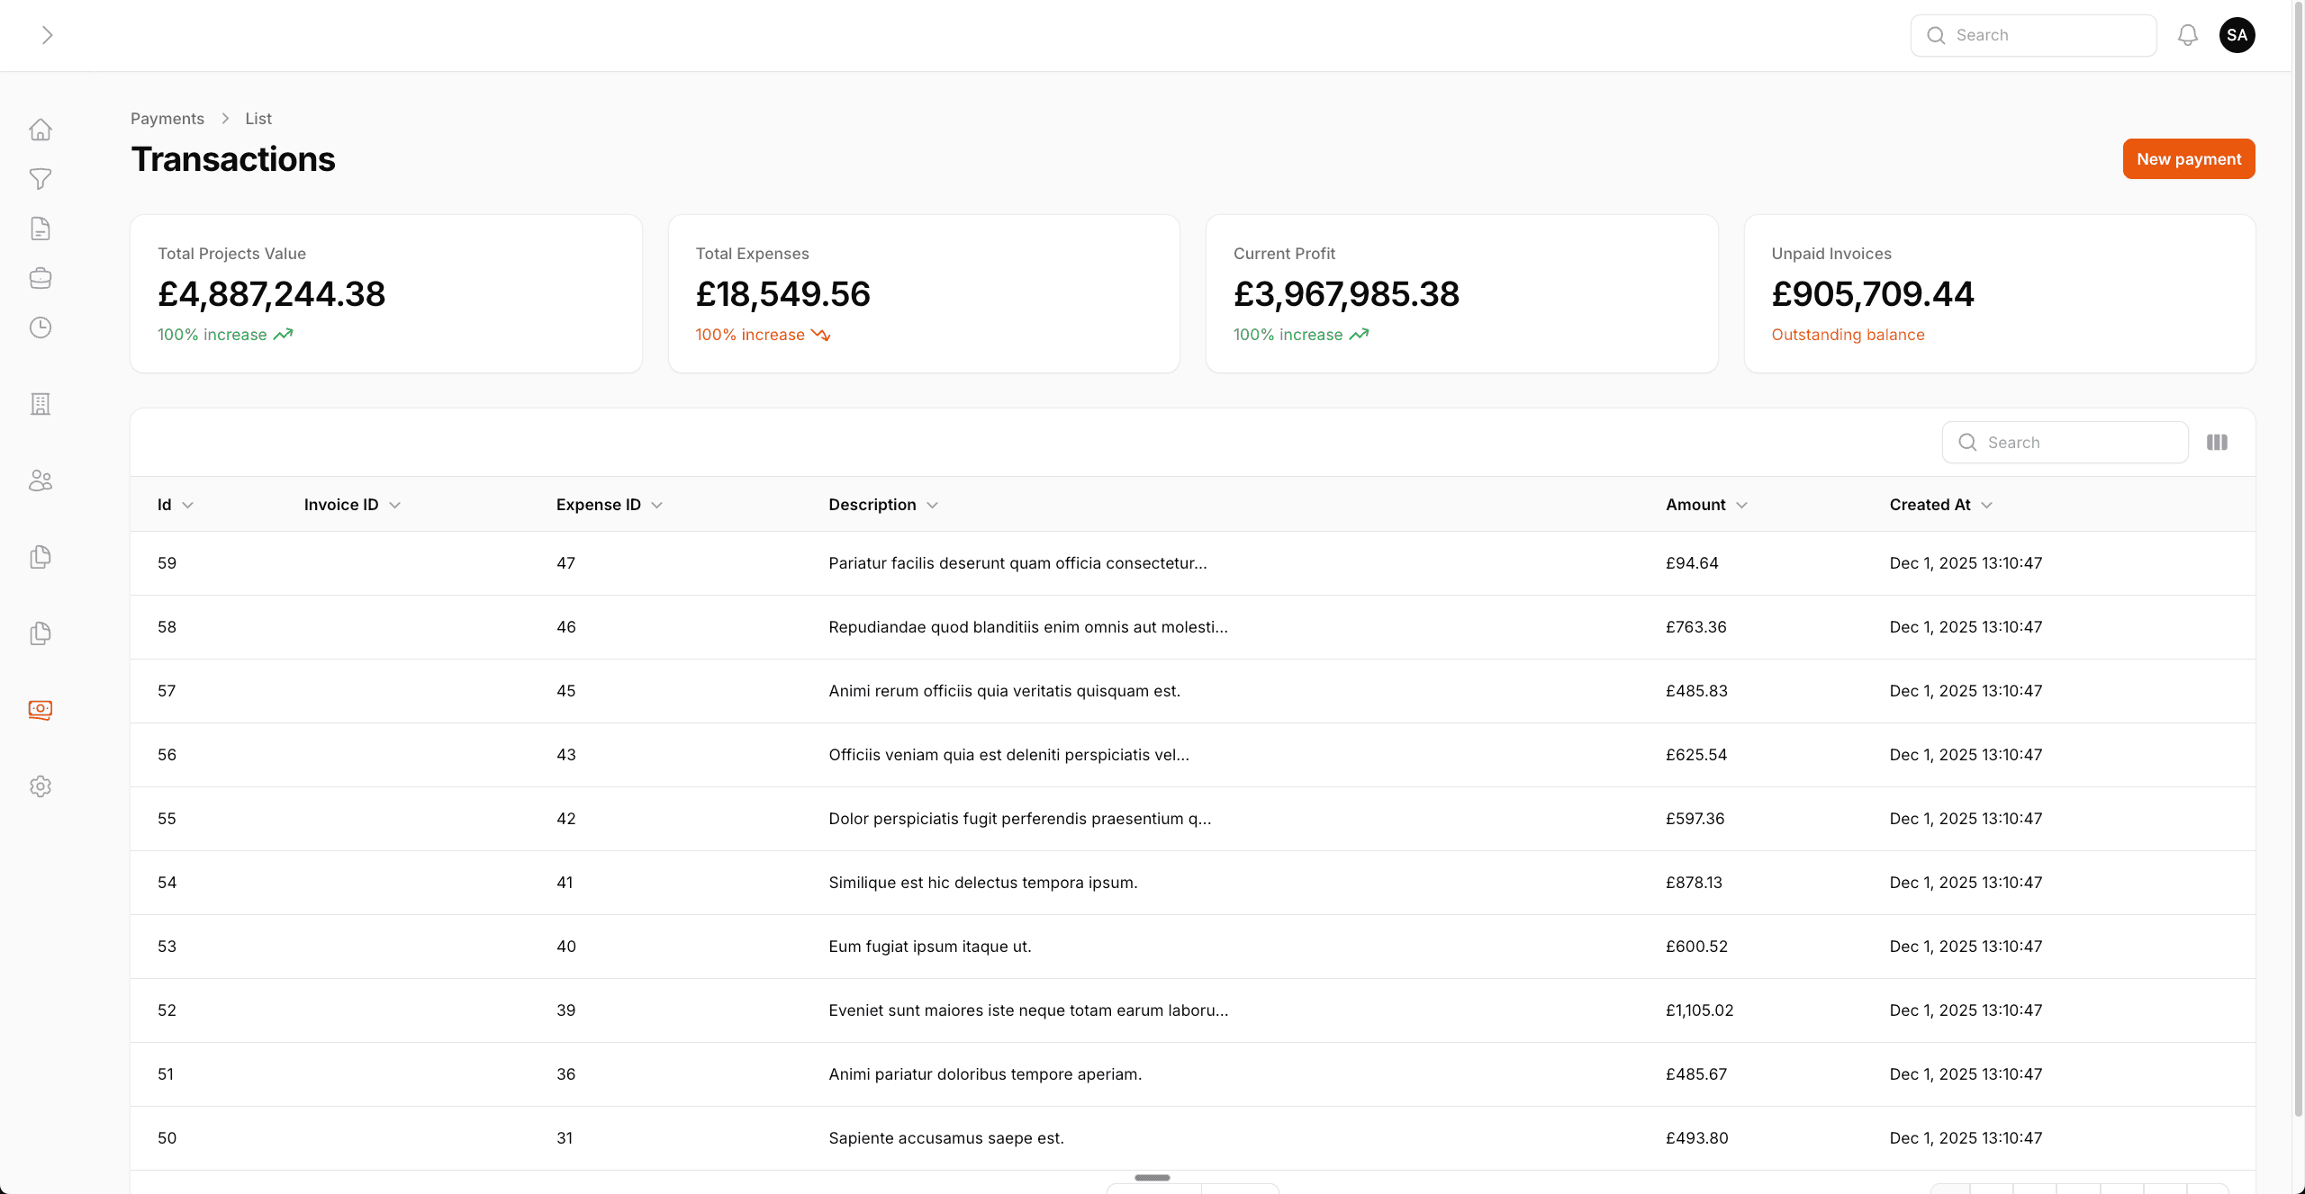Navigate to Payments in the breadcrumb
The height and width of the screenshot is (1194, 2305).
pyautogui.click(x=167, y=118)
